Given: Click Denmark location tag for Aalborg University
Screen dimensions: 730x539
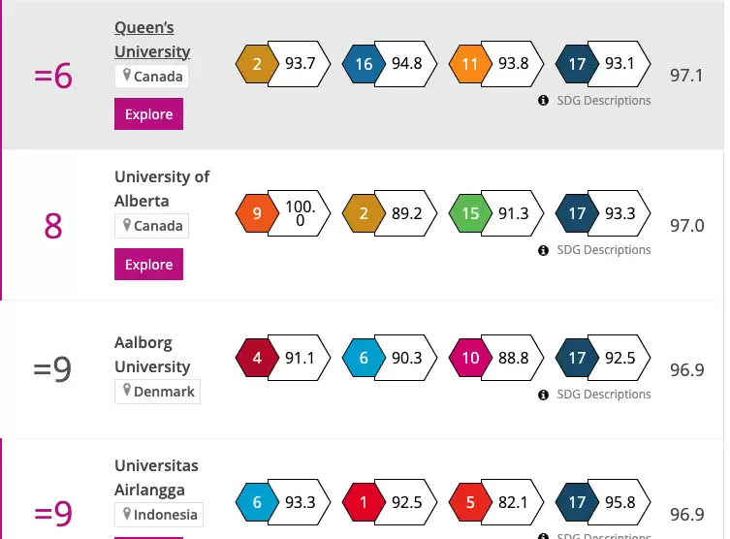Looking at the screenshot, I should 158,392.
